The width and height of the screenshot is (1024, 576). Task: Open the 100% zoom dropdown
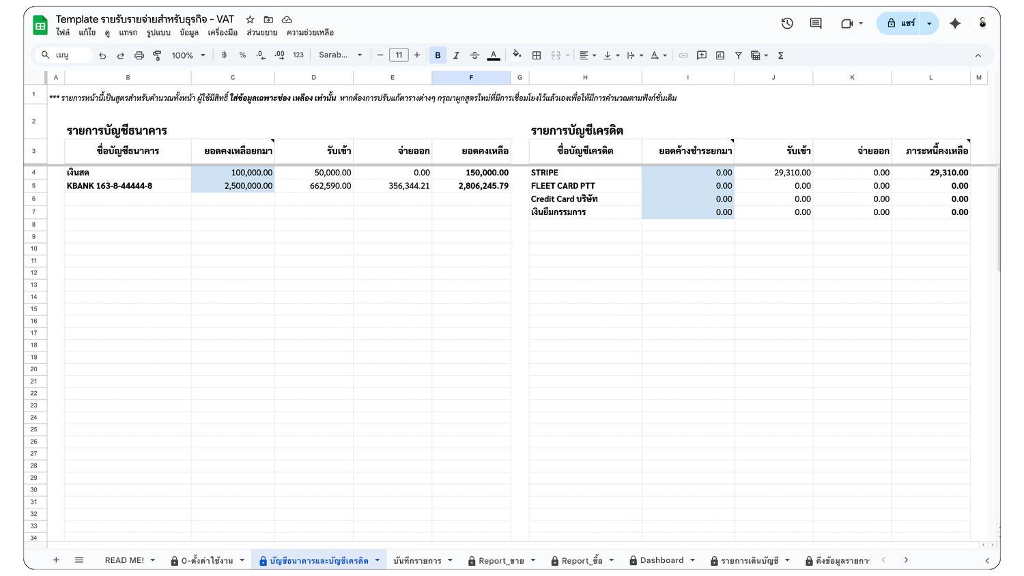188,55
